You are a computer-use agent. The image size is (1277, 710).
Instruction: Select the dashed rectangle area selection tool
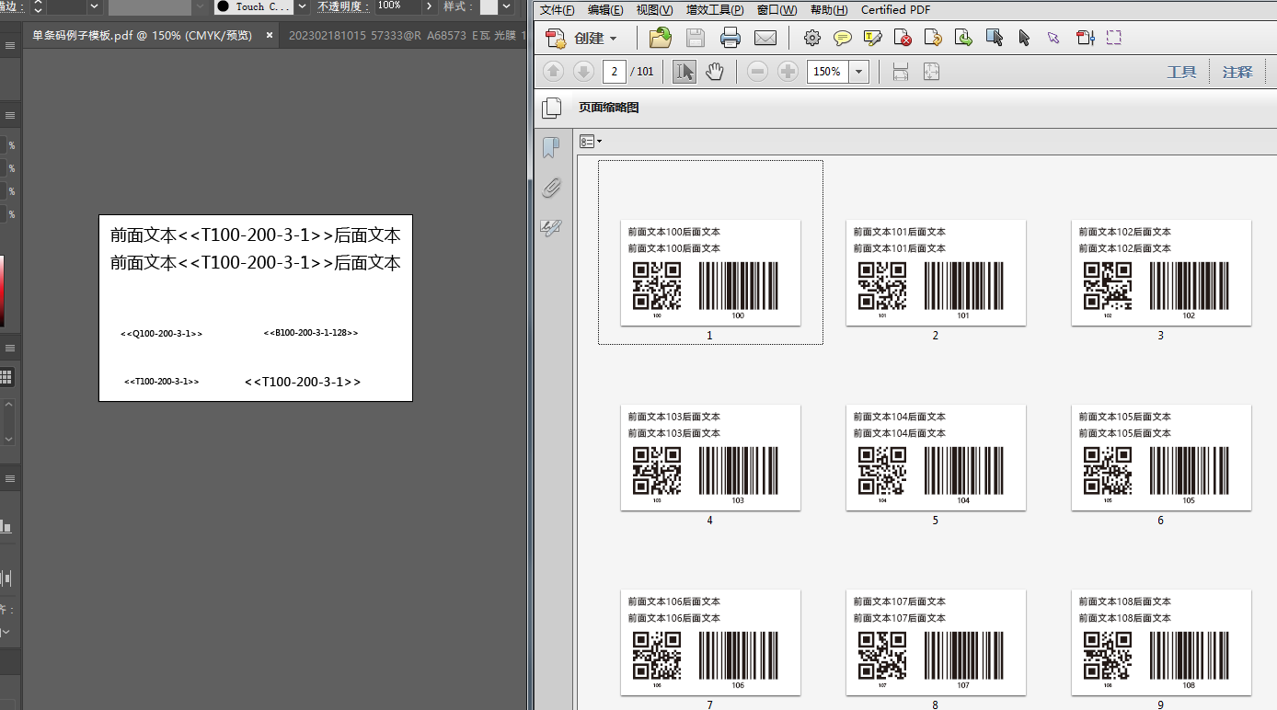tap(1114, 38)
